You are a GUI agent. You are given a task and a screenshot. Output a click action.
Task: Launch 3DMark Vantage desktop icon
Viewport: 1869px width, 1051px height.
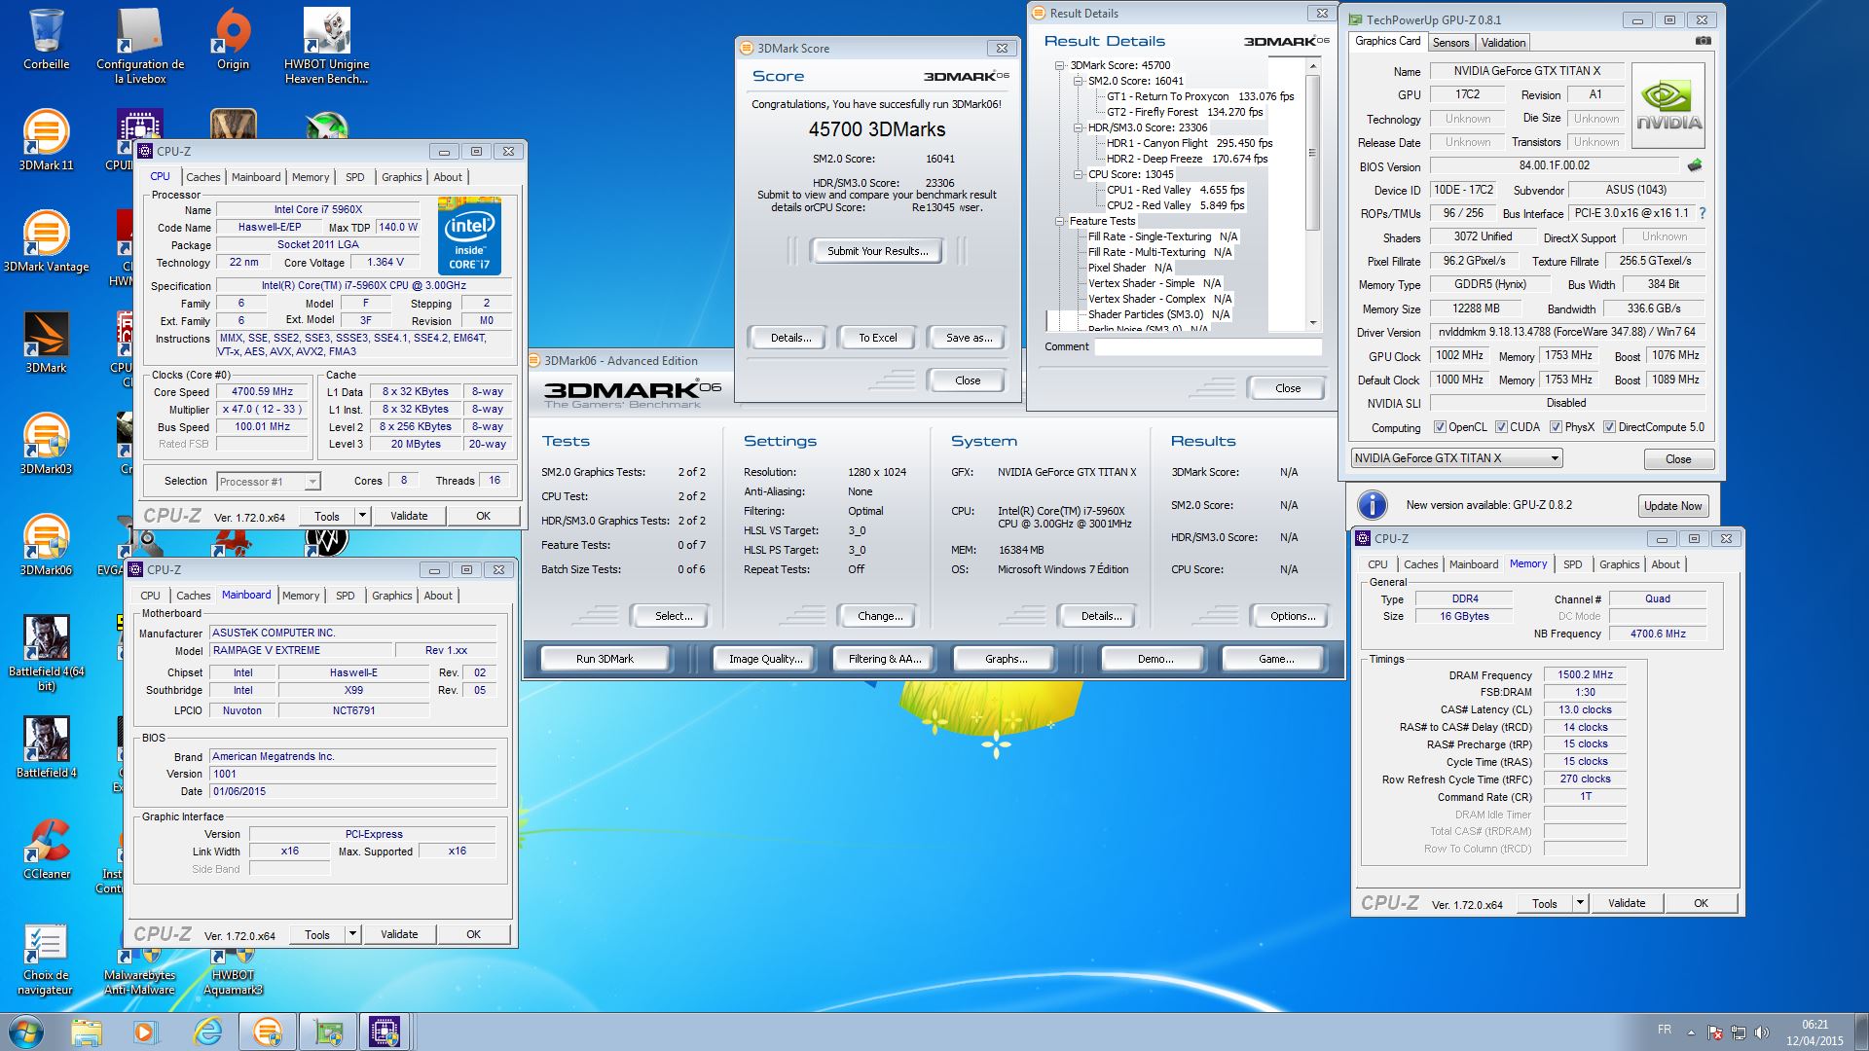click(46, 242)
